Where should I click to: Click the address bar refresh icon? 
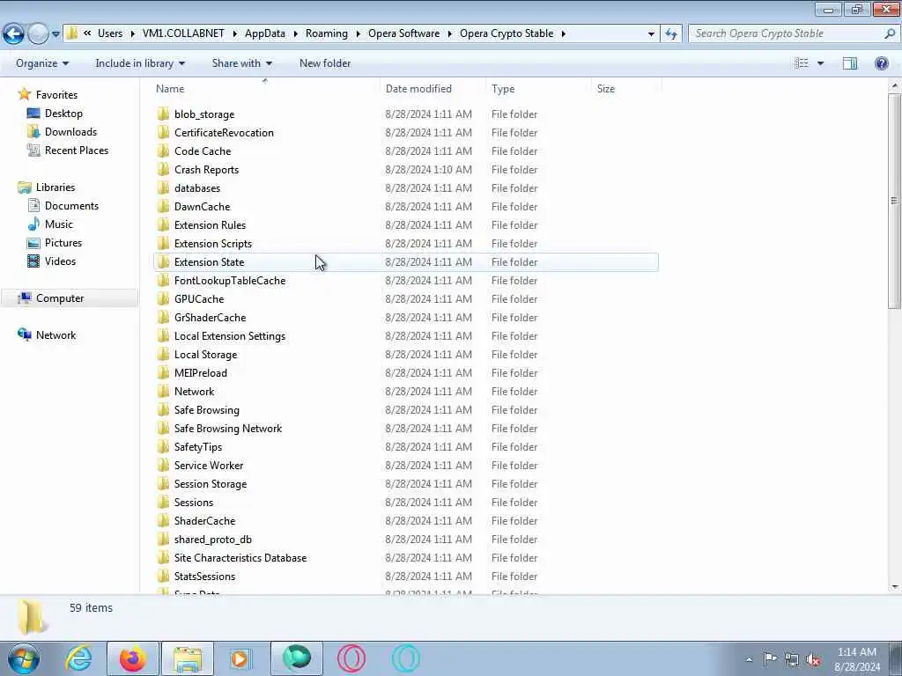click(x=671, y=34)
